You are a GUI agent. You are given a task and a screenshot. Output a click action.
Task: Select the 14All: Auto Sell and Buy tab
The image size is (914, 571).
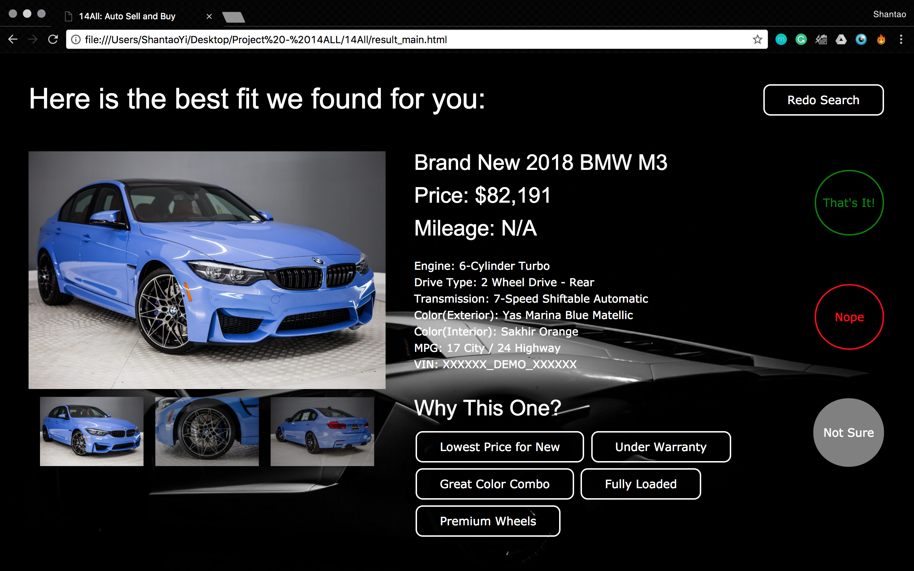[127, 16]
